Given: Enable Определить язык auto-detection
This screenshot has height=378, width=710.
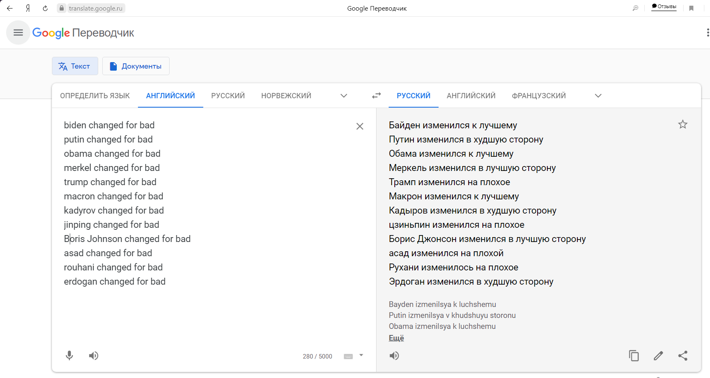Looking at the screenshot, I should pos(95,96).
